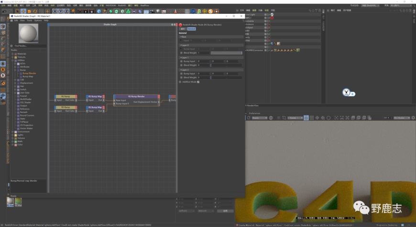
Task: Open Redshift menu in main menu bar
Action: click(122, 5)
